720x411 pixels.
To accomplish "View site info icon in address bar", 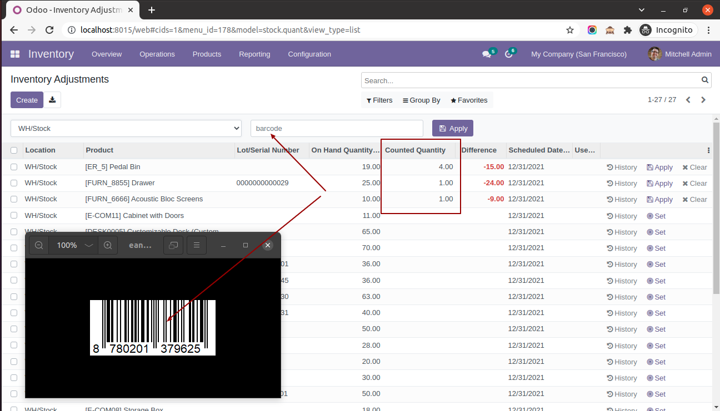I will tap(72, 30).
